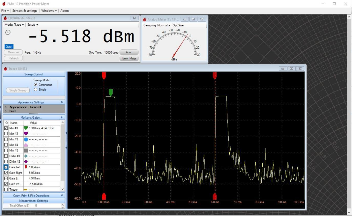This screenshot has width=352, height=216.
Task: Open the Windows menu
Action: [x=49, y=11]
